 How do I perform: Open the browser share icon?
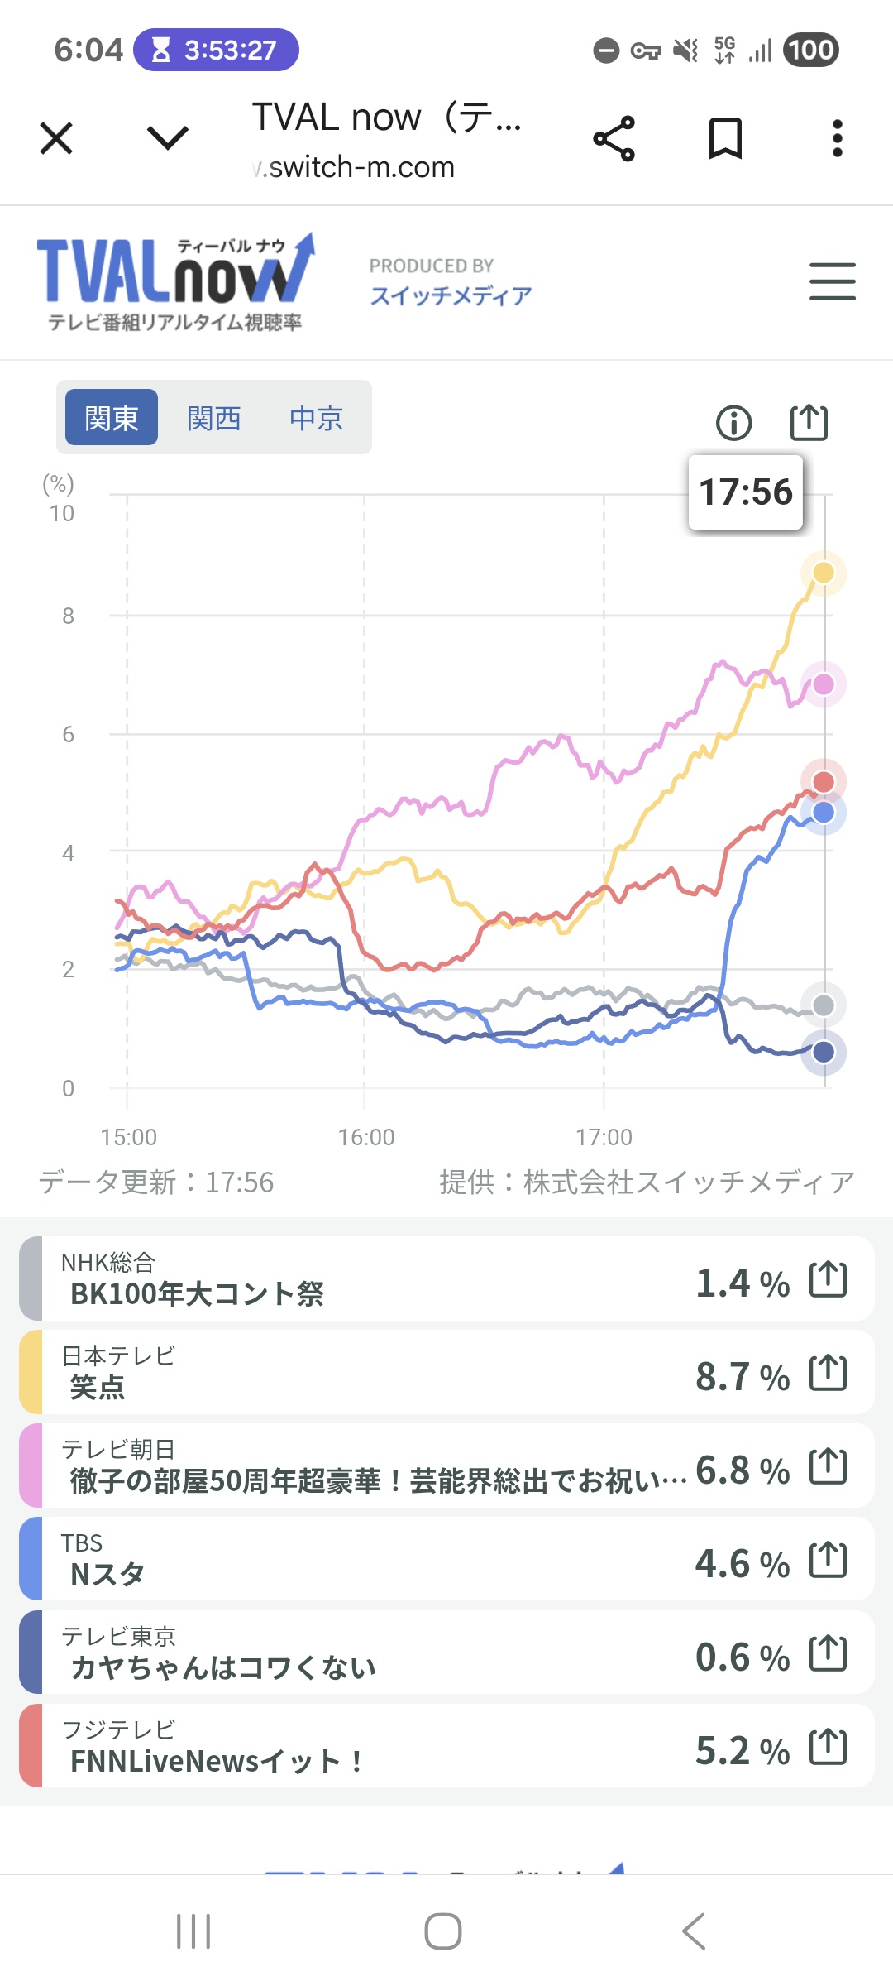coord(614,138)
